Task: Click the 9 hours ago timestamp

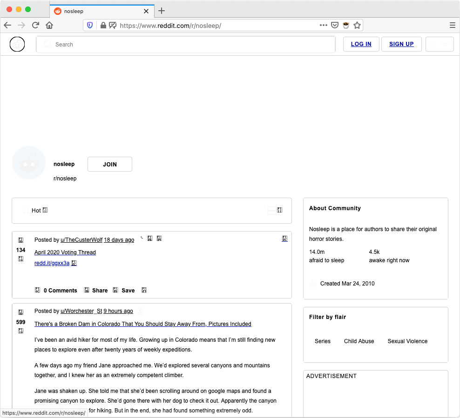Action: click(118, 311)
